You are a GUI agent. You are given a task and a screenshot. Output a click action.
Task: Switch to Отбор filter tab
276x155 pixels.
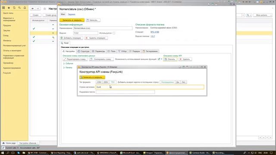122,51
